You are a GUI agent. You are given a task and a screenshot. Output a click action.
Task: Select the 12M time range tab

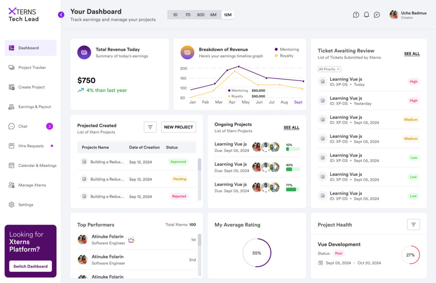click(x=228, y=14)
